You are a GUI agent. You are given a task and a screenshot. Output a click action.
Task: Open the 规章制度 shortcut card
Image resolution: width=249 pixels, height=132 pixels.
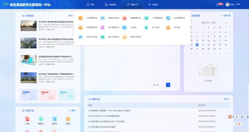coord(47,95)
